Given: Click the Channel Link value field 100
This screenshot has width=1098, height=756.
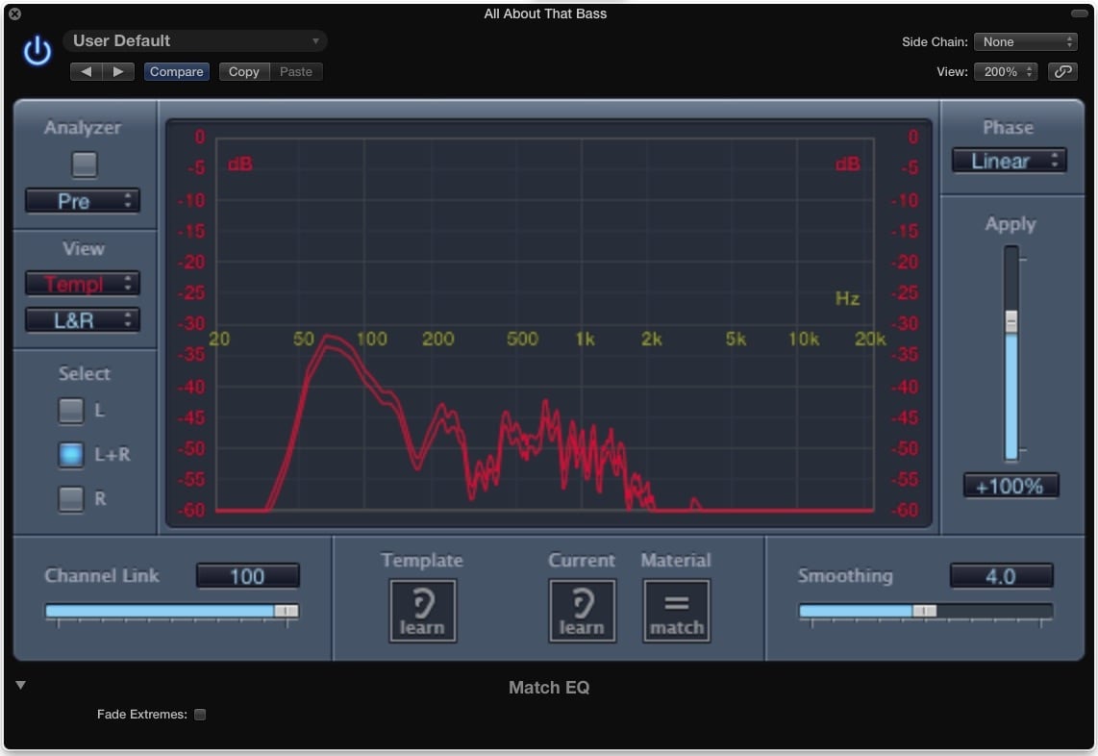Looking at the screenshot, I should [248, 576].
